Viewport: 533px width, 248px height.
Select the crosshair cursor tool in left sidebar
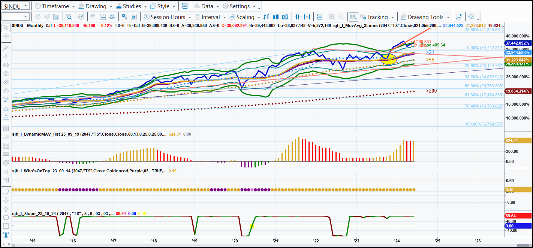[x=6, y=37]
